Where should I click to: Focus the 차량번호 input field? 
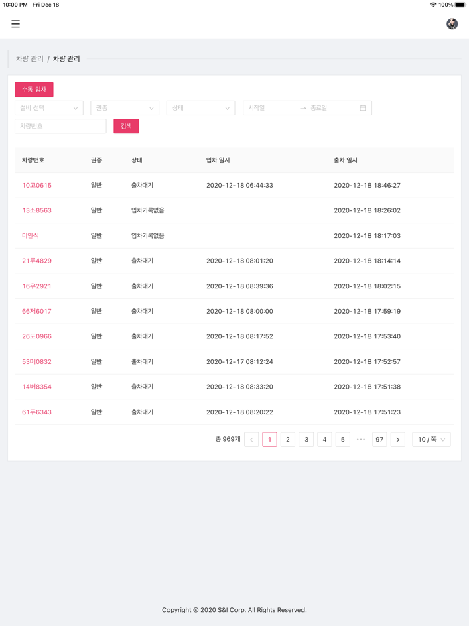coord(60,126)
